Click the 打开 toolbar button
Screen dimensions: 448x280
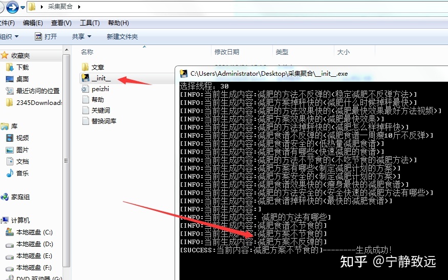[46, 36]
